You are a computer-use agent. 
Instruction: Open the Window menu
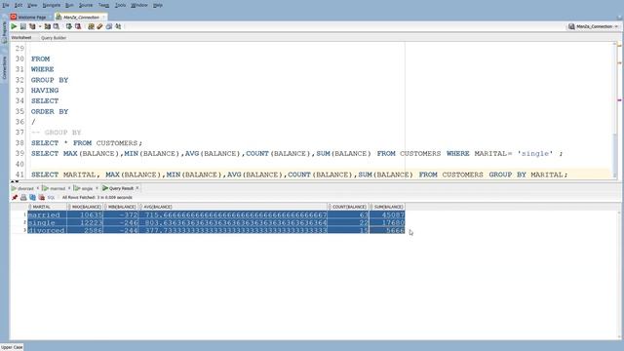tap(139, 5)
